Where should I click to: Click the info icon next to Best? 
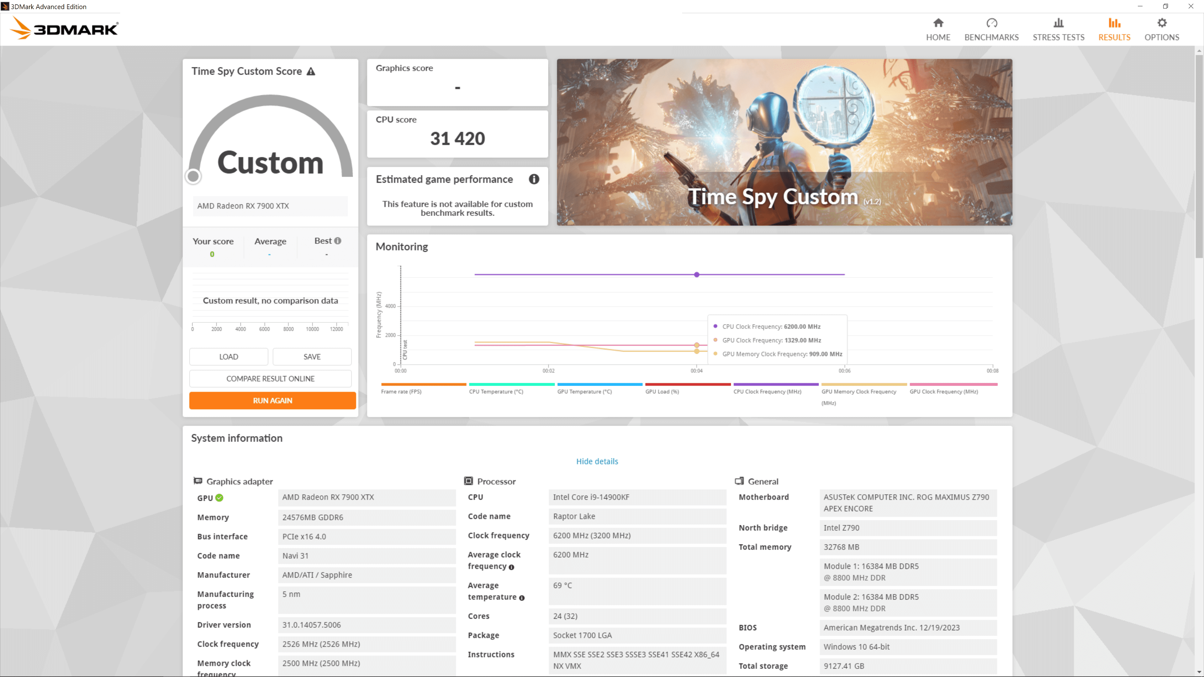point(338,241)
